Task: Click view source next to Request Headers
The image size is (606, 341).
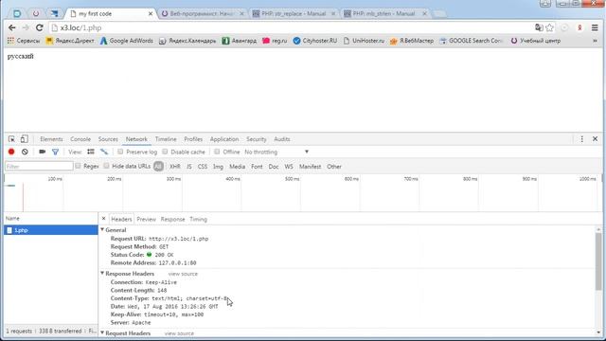Action: pyautogui.click(x=179, y=333)
